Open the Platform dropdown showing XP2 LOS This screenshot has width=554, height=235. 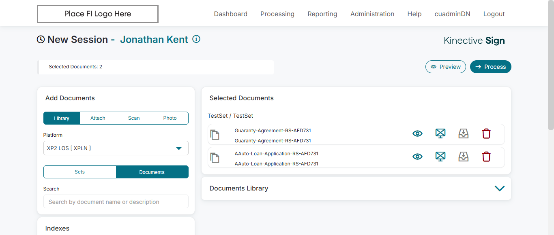click(x=116, y=148)
